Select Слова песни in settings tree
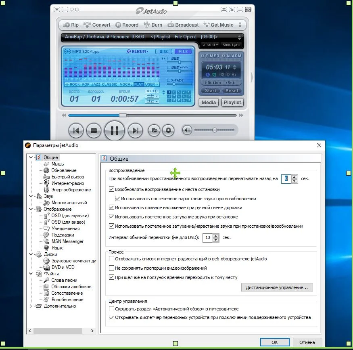 coord(64,280)
